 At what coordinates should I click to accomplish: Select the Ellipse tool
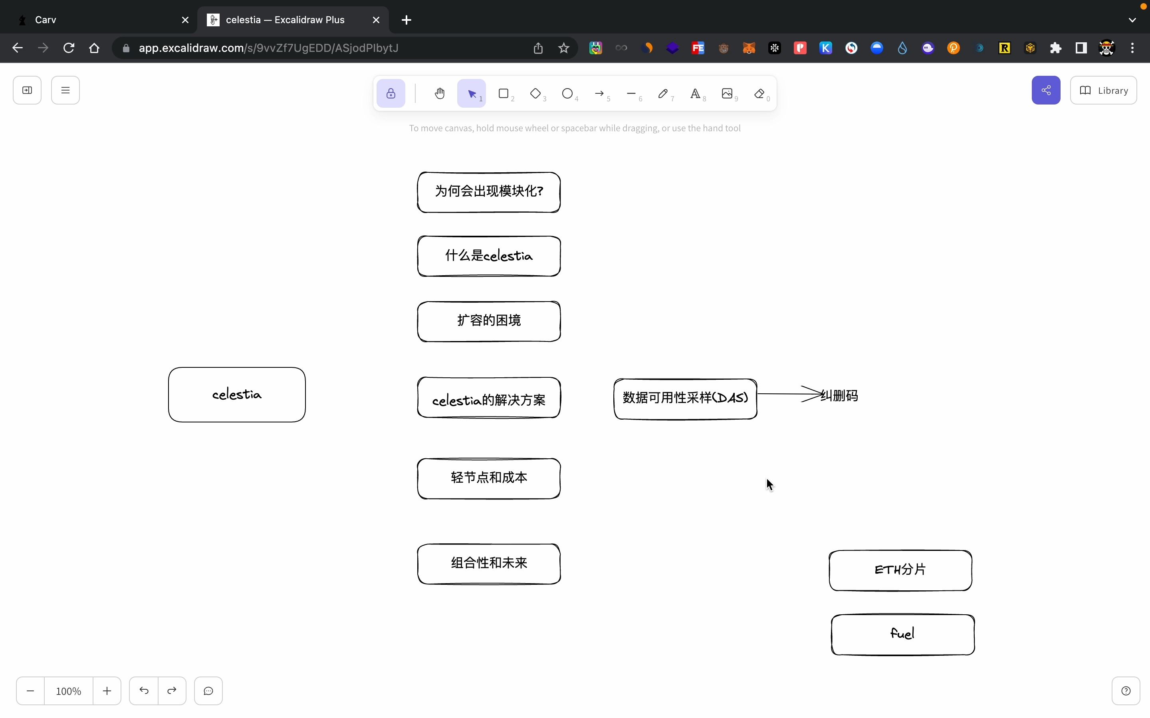coord(567,93)
